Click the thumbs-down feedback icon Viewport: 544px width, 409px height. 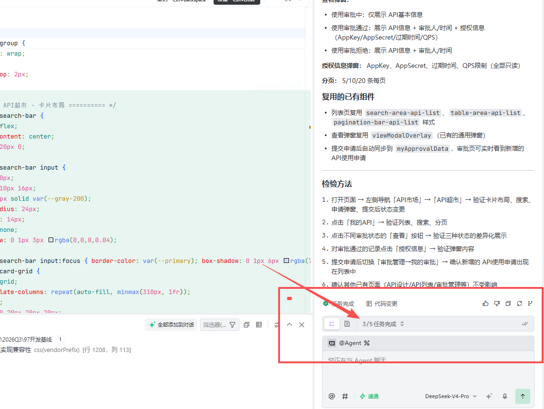[x=497, y=303]
